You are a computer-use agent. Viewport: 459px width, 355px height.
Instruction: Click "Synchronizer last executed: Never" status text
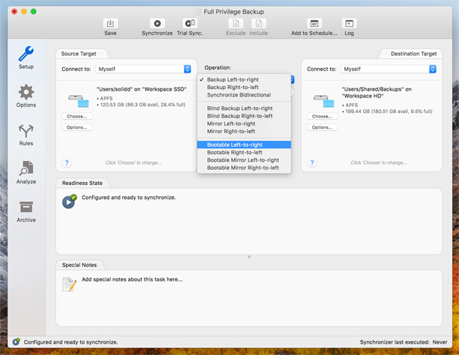tap(404, 342)
